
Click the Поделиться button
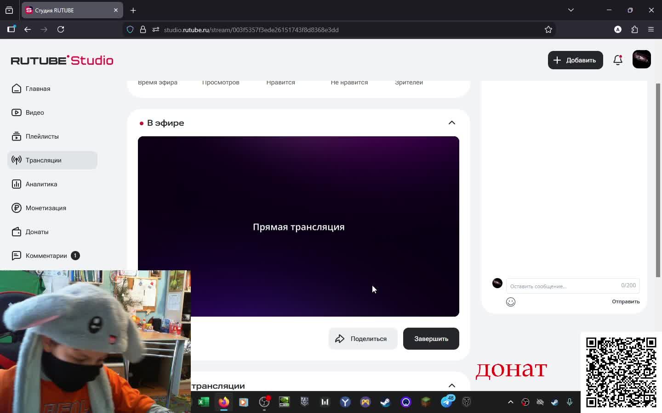coord(363,339)
